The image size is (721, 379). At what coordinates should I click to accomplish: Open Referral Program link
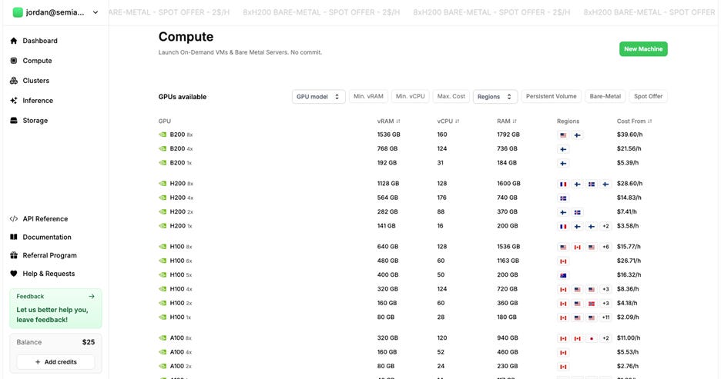coord(49,255)
